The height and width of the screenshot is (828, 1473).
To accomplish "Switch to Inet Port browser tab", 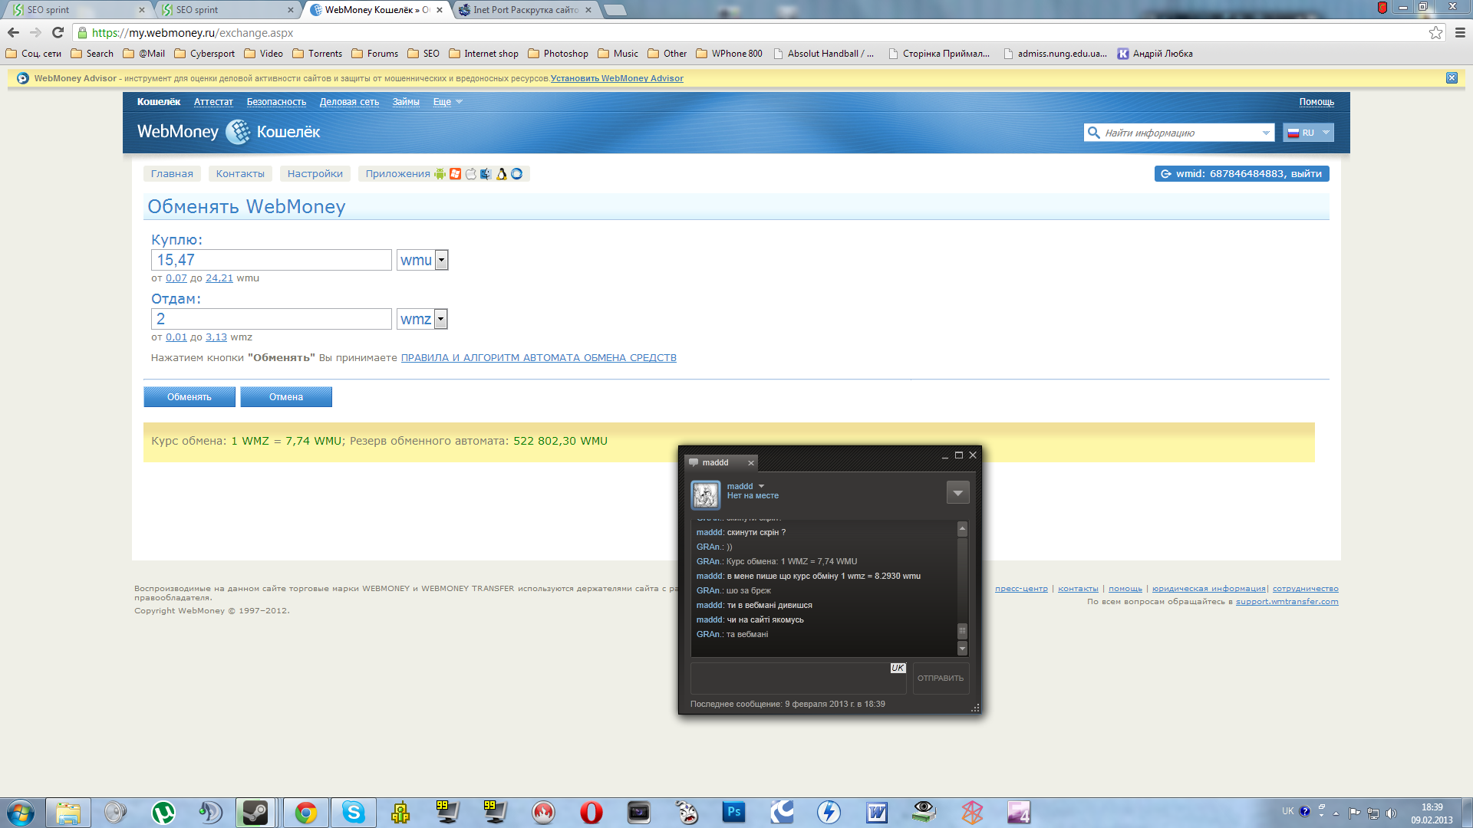I will click(525, 10).
